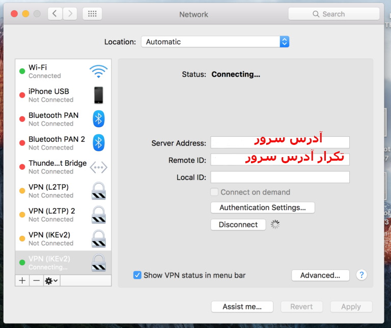Click the Thunderbolt Bridge arrows icon
This screenshot has width=391, height=328.
point(98,167)
